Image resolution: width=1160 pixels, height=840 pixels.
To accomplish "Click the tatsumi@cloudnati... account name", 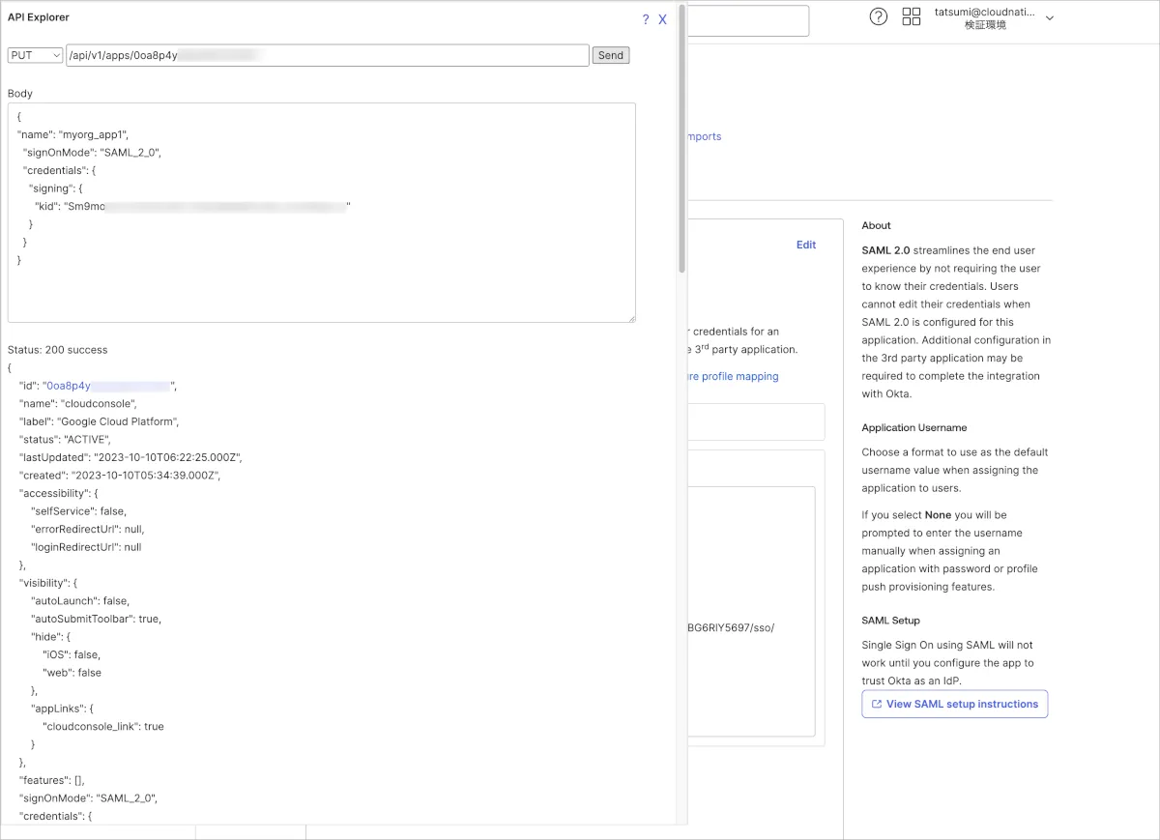I will [x=984, y=13].
